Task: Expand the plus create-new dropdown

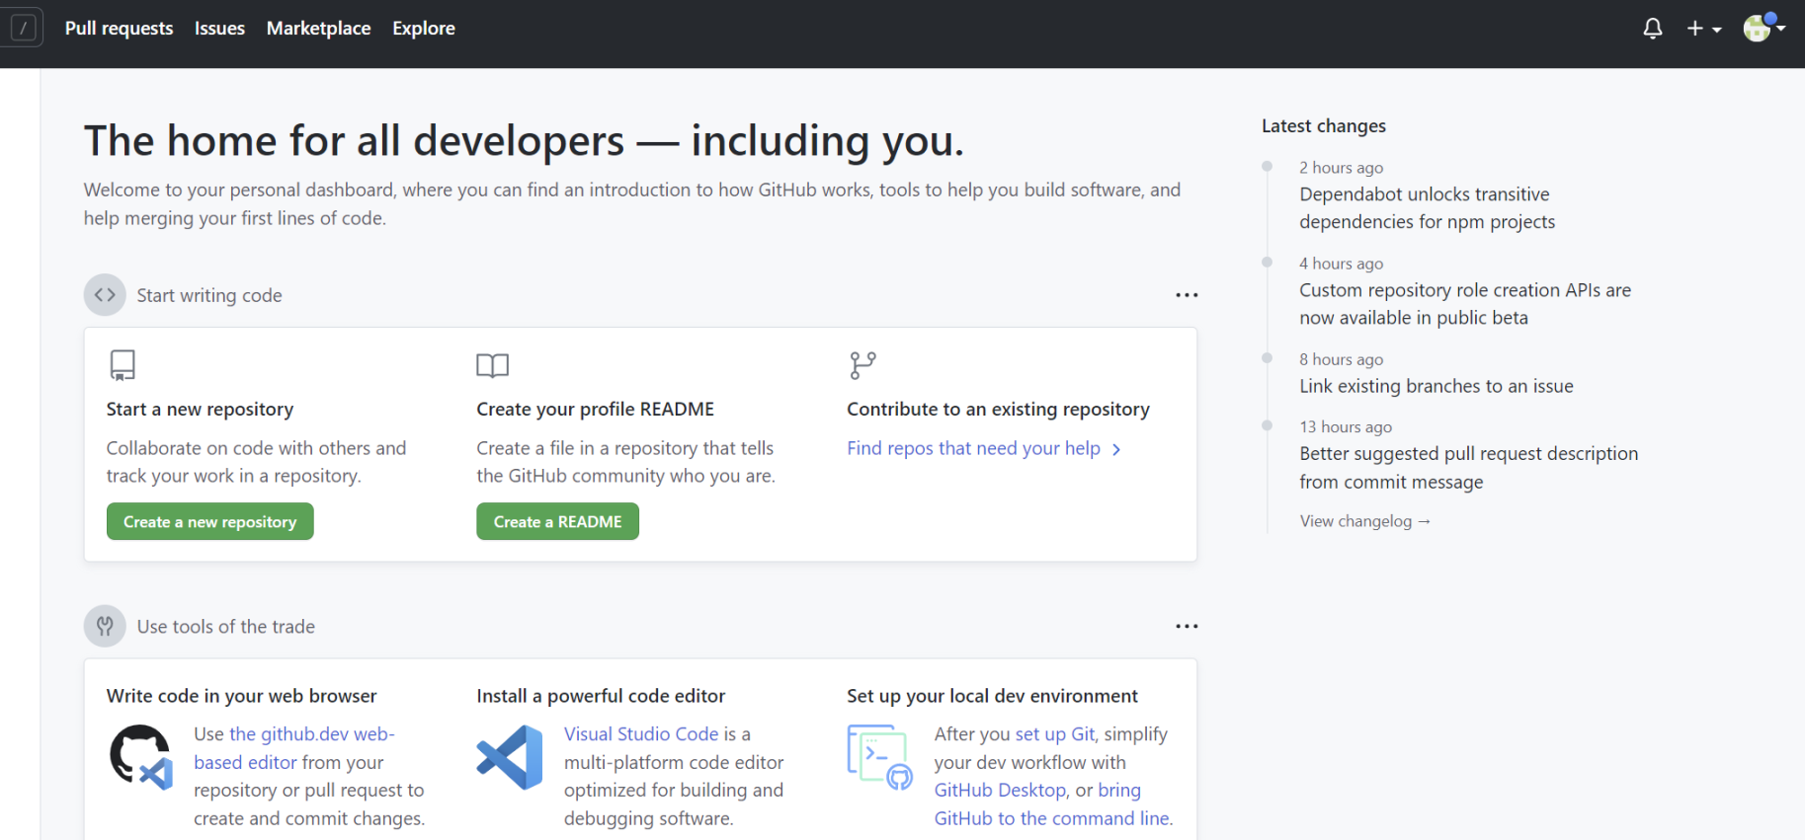Action: tap(1703, 29)
